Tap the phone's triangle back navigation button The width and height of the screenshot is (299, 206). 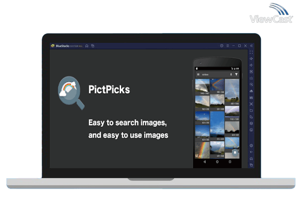pyautogui.click(x=205, y=162)
